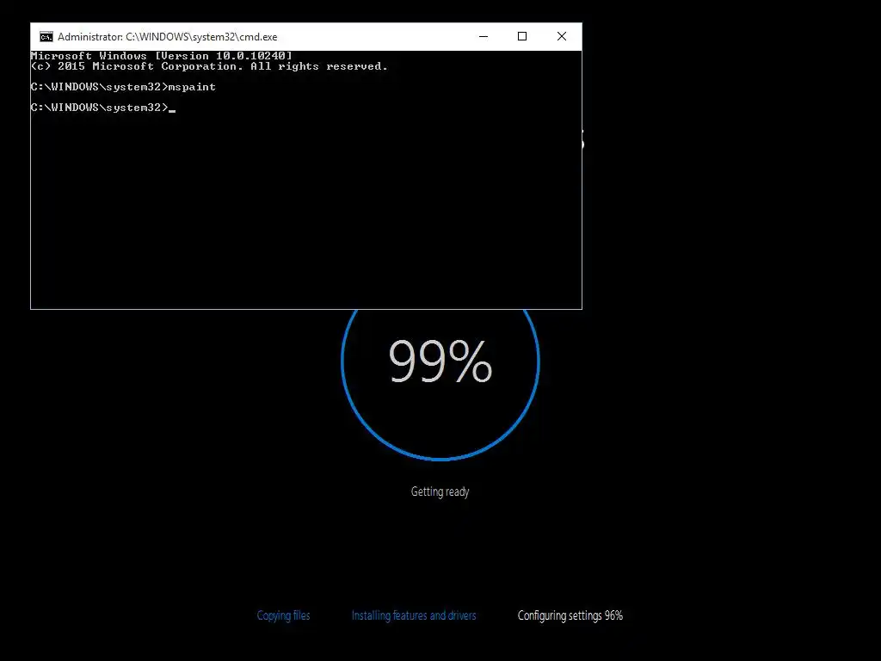Click the 'Installing features and drivers' stage label
Screen dimensions: 881x661
pyautogui.click(x=414, y=615)
